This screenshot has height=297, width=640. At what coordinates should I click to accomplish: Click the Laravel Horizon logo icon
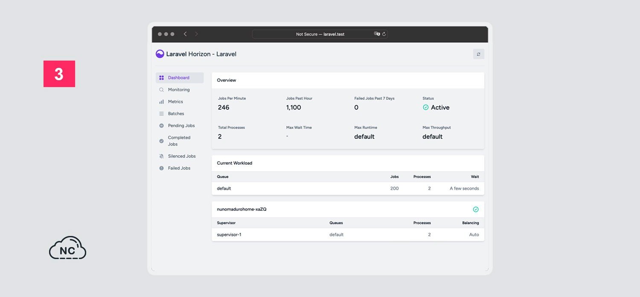[x=160, y=54]
